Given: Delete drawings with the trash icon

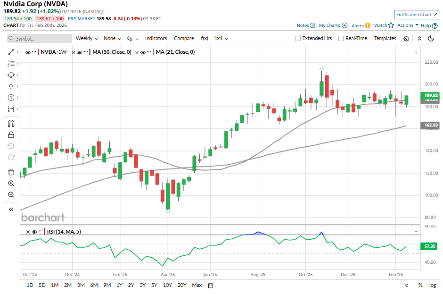Looking at the screenshot, I should [11, 172].
